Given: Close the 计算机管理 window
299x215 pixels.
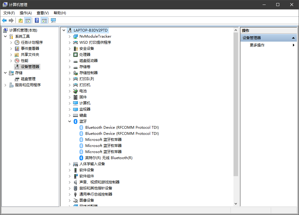Looking at the screenshot, I should (292, 5).
